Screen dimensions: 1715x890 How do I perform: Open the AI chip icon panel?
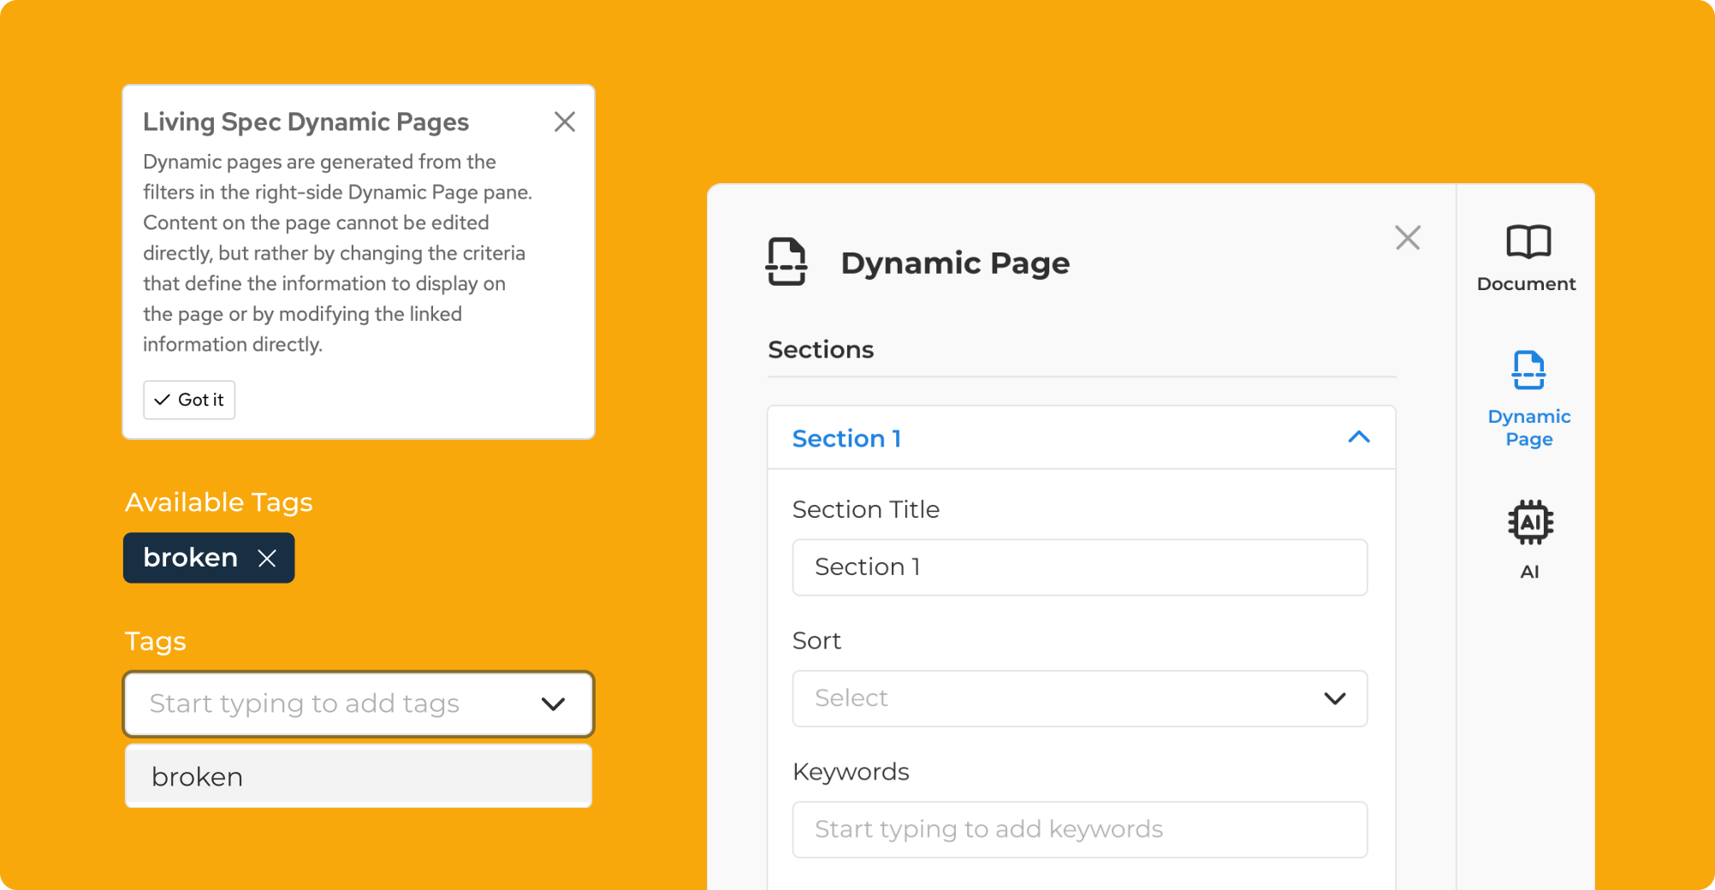(x=1529, y=523)
